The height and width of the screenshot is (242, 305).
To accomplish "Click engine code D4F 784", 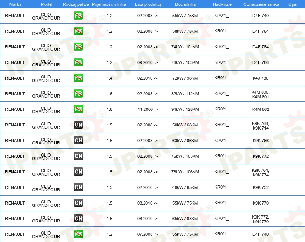I will pos(261,47).
